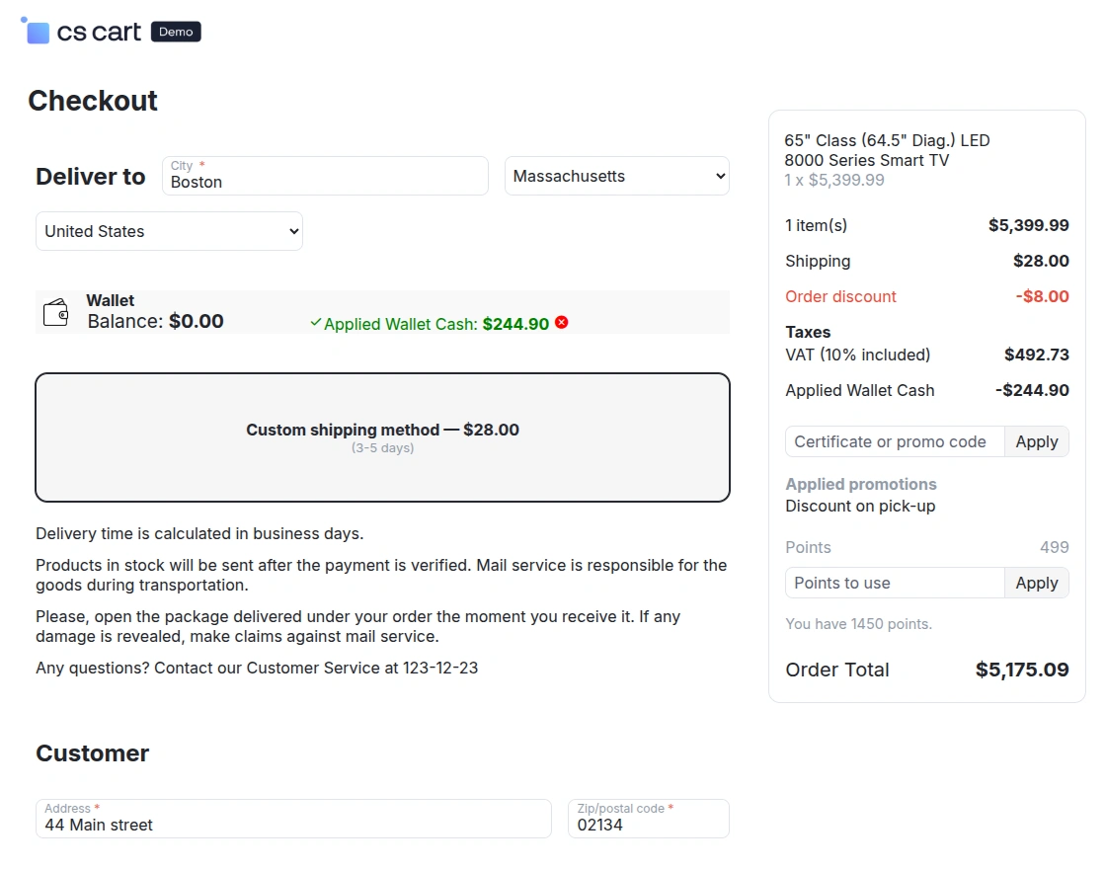Click the Applied Wallet Cash $244.90 amount
The height and width of the screenshot is (869, 1106).
(515, 324)
